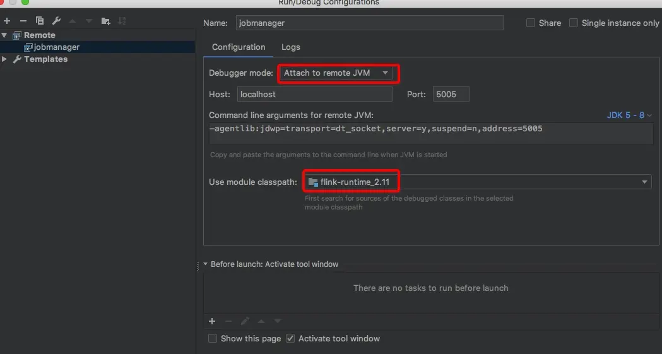Viewport: 662px width, 354px height.
Task: Switch to the Configuration tab
Action: coord(239,47)
